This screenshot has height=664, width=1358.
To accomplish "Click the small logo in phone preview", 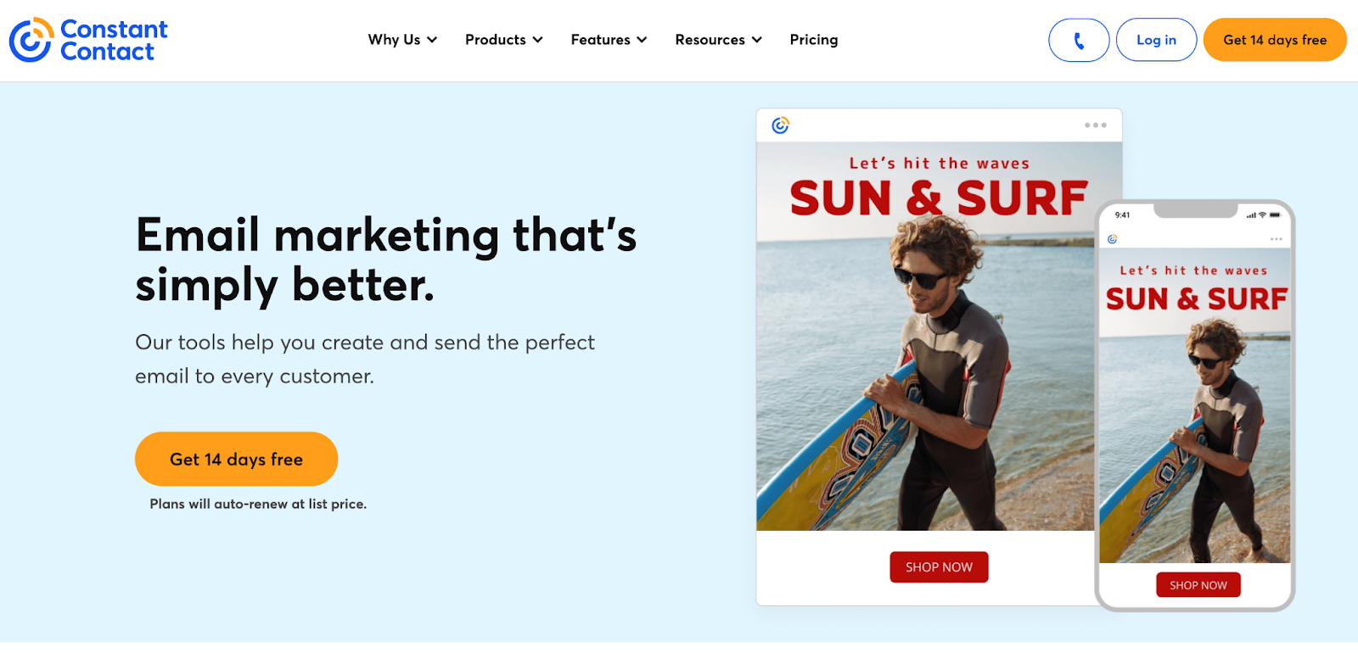I will [x=1112, y=239].
